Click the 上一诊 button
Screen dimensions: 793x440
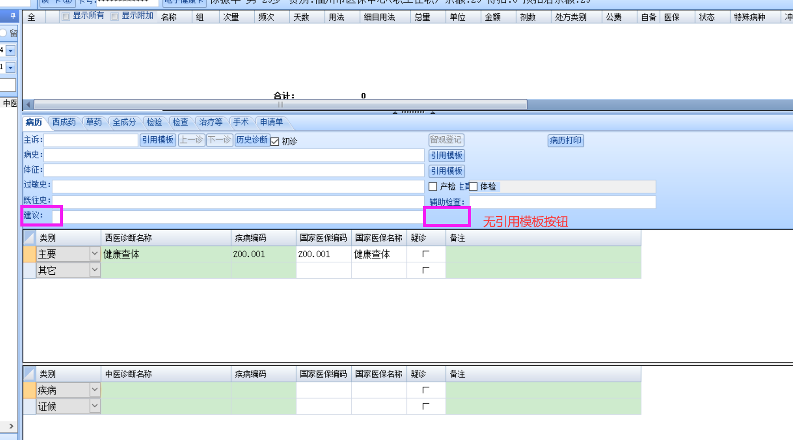(x=191, y=140)
